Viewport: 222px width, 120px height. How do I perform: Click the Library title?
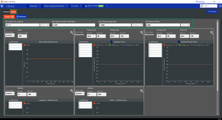[x=10, y=6]
